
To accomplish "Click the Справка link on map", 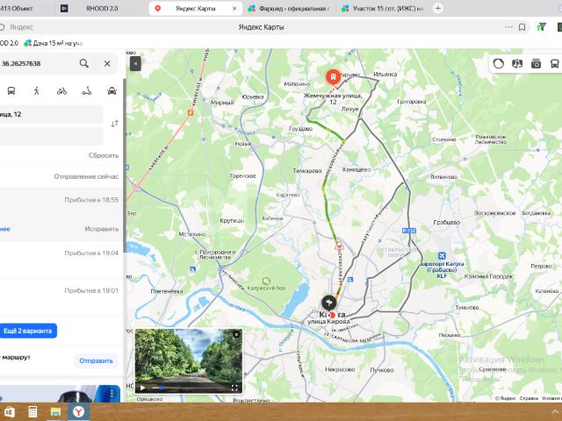I will coord(529,398).
